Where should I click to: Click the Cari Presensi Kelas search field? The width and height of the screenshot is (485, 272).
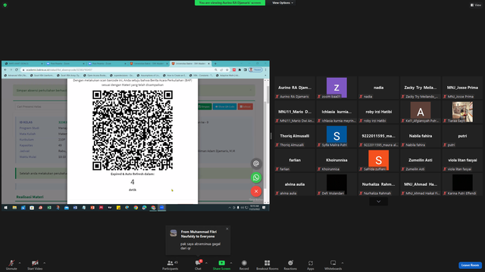click(x=41, y=107)
